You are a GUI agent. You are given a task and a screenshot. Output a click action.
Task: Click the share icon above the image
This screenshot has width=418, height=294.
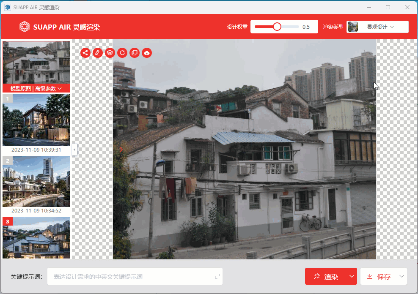[85, 53]
